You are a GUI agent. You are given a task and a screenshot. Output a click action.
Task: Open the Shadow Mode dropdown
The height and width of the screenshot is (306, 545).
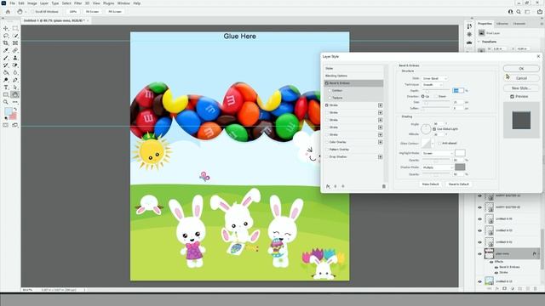point(438,167)
